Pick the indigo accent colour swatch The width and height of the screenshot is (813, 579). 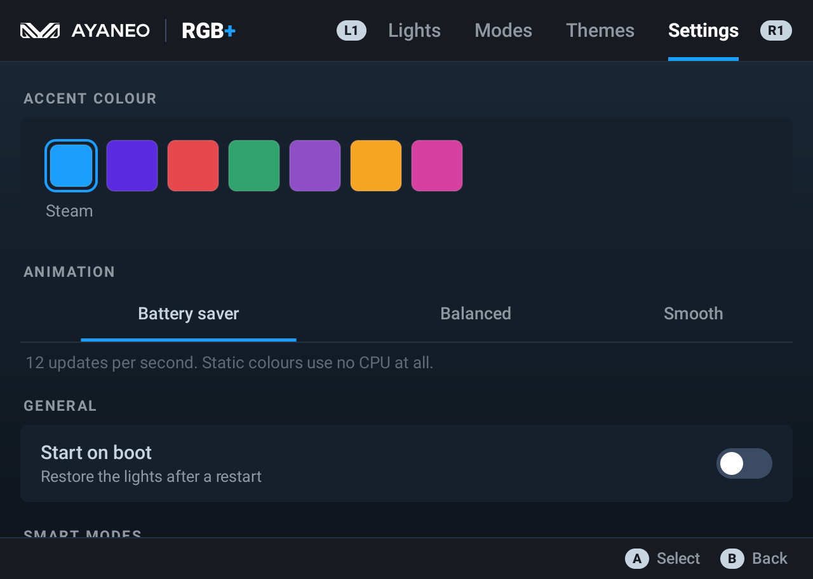pos(132,166)
